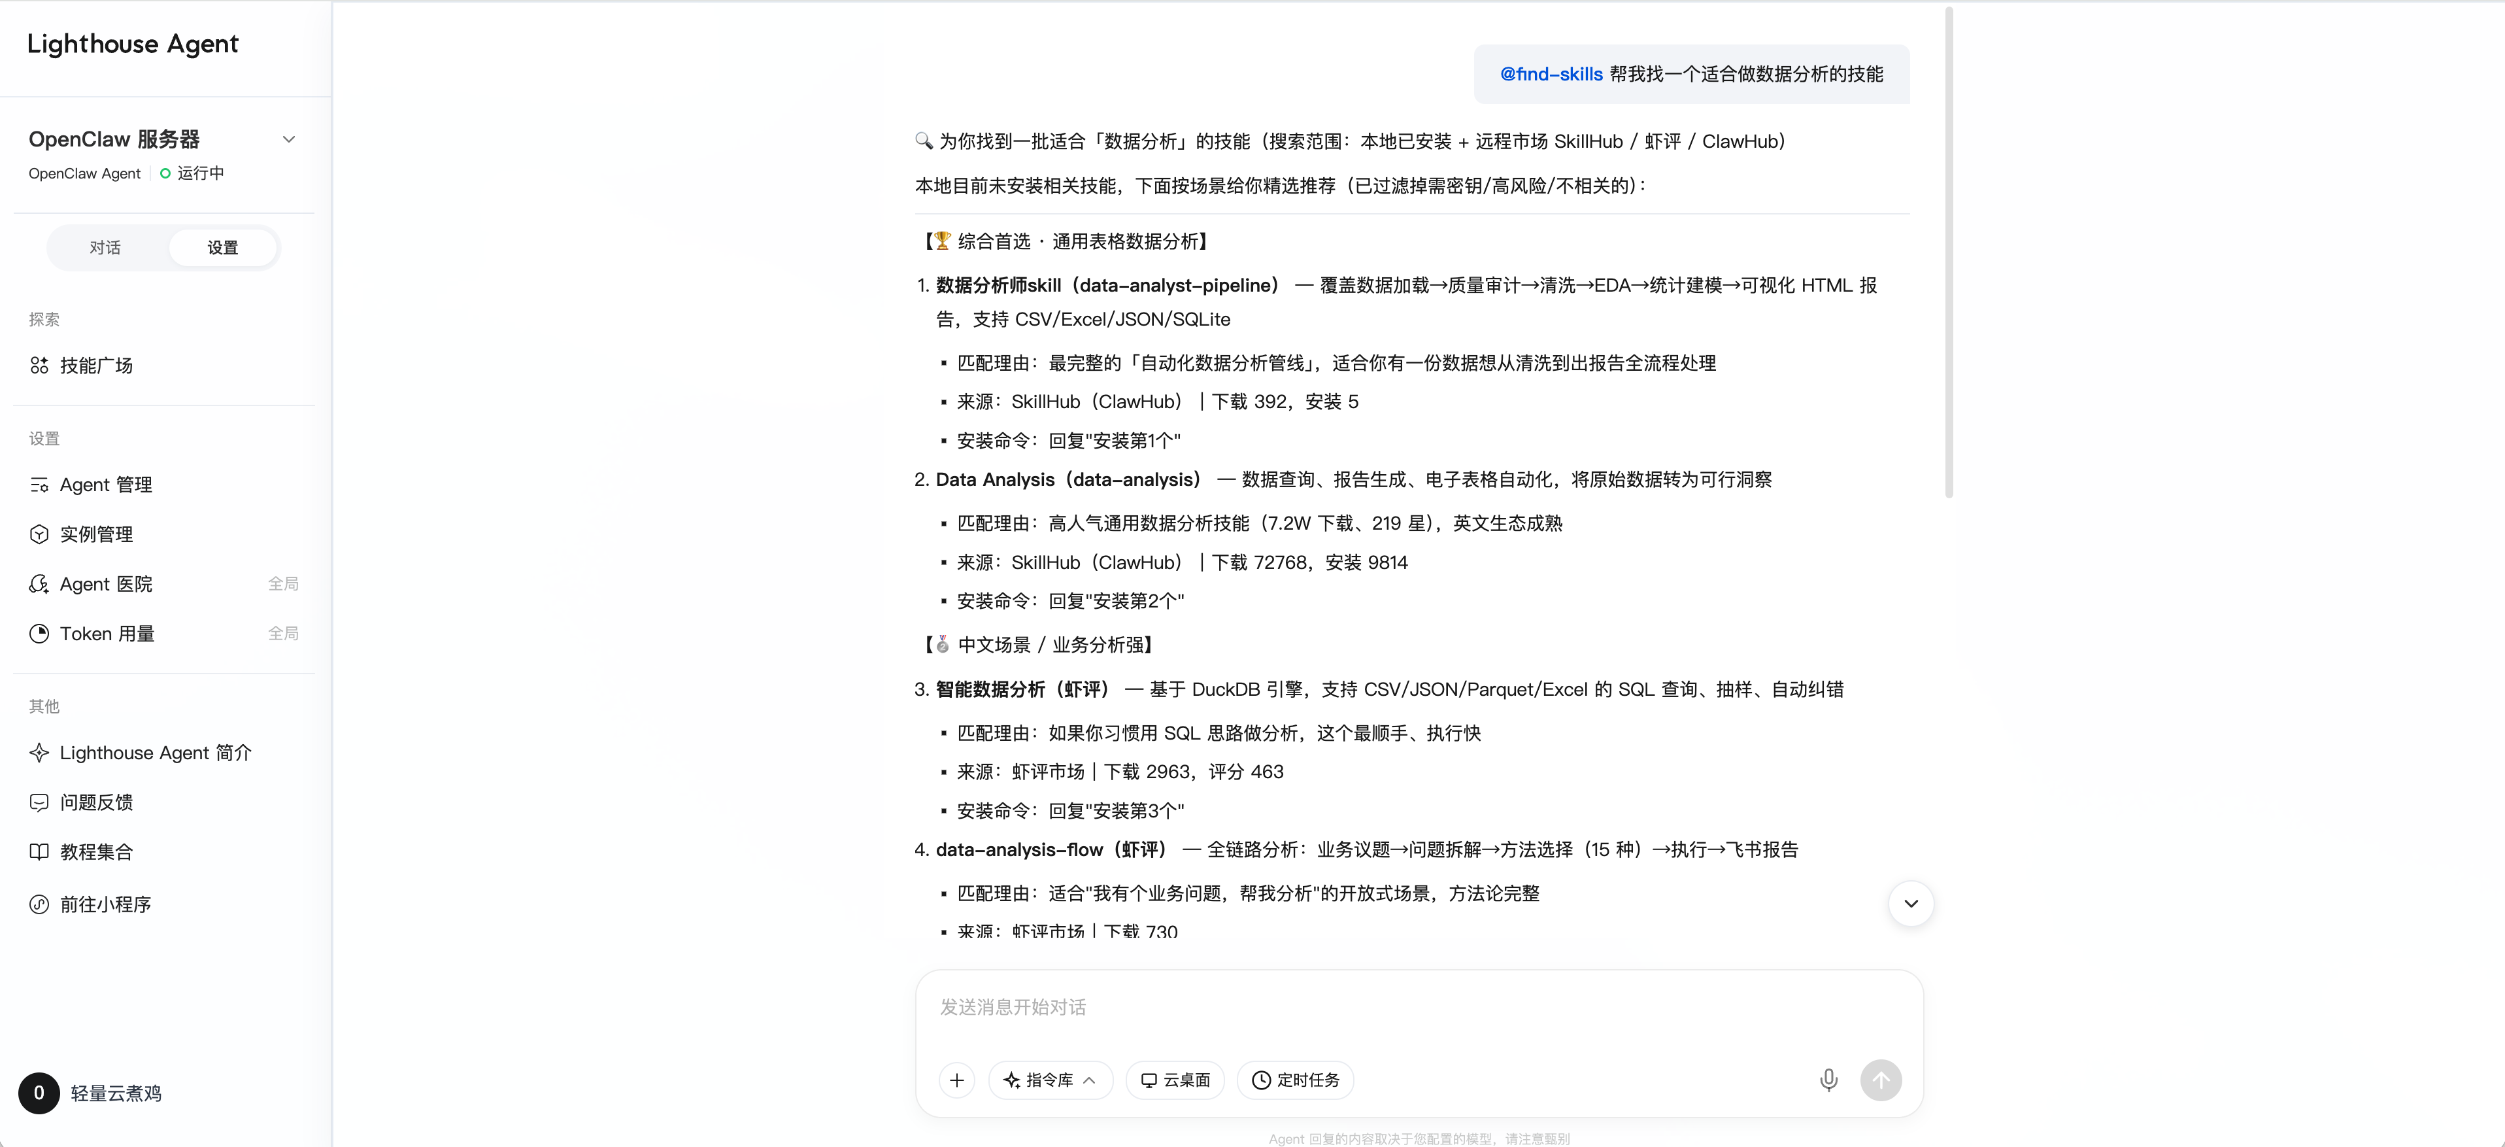Click the 综合首选 · 通用表格数据分析 heading
Image resolution: width=2505 pixels, height=1147 pixels.
click(1066, 241)
